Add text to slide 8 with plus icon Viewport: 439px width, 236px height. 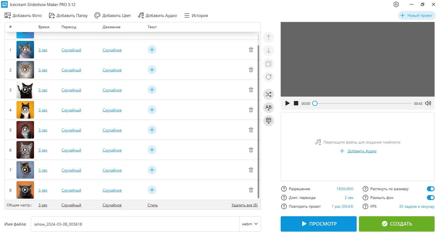point(152,190)
